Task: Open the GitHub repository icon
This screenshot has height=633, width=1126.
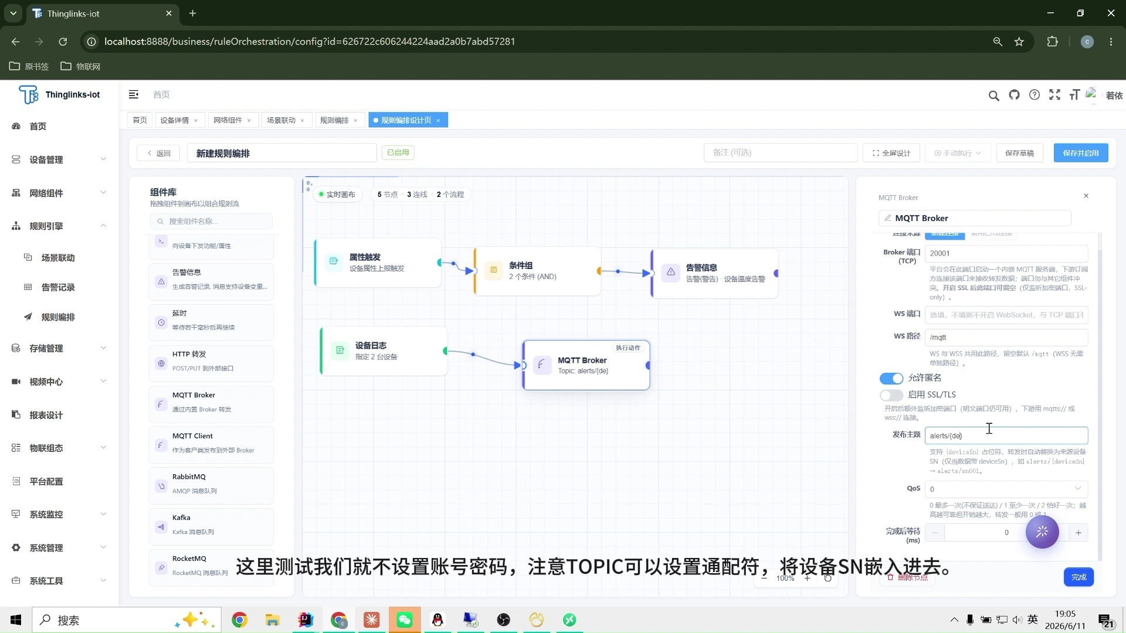Action: (x=1014, y=95)
